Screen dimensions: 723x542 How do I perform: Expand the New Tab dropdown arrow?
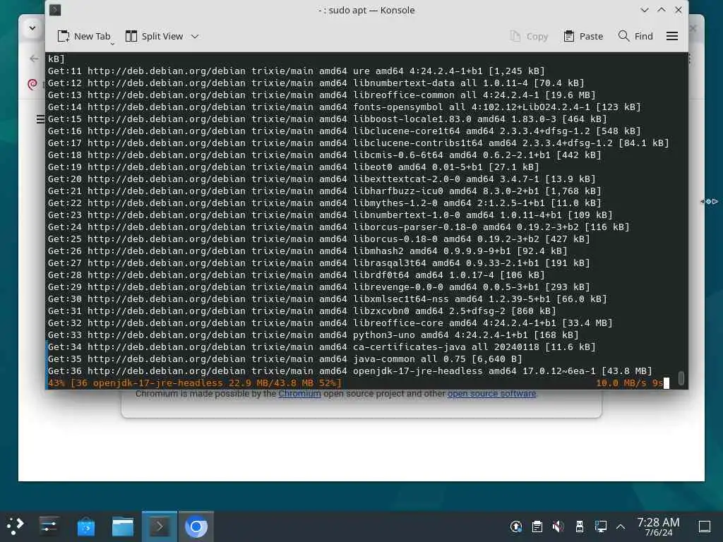(x=112, y=44)
